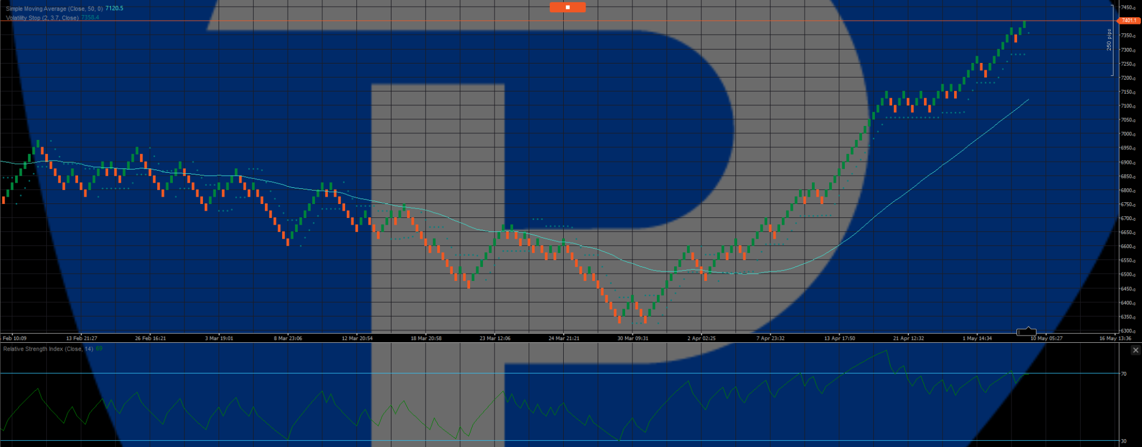Click the 7120.5 moving average value
Image resolution: width=1142 pixels, height=447 pixels.
[x=114, y=9]
